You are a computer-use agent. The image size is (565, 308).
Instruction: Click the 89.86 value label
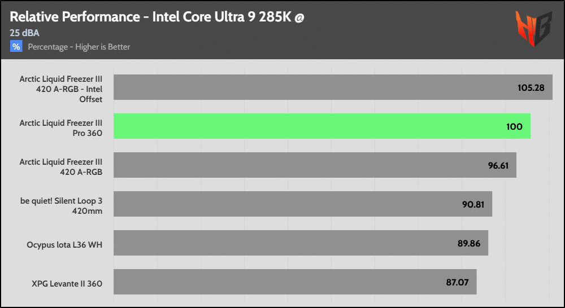pos(469,243)
